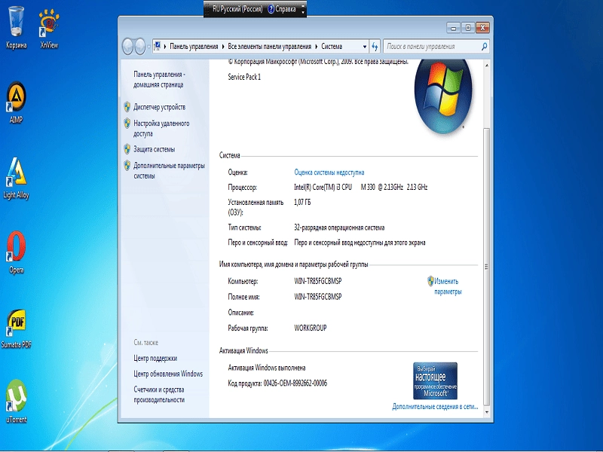The image size is (603, 452).
Task: Open Защита системы link
Action: (155, 149)
